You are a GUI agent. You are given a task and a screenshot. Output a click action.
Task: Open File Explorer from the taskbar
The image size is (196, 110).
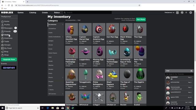[x=53, y=108]
